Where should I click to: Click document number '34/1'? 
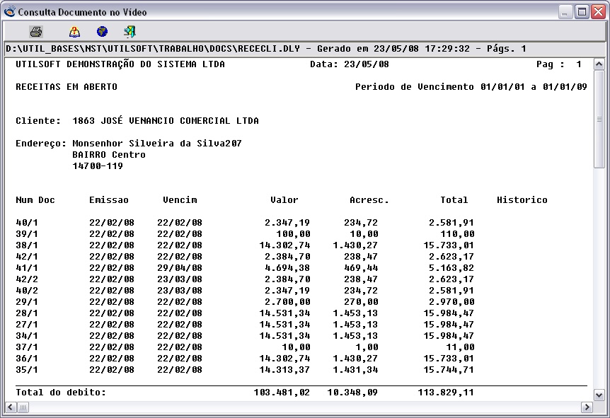coord(27,335)
